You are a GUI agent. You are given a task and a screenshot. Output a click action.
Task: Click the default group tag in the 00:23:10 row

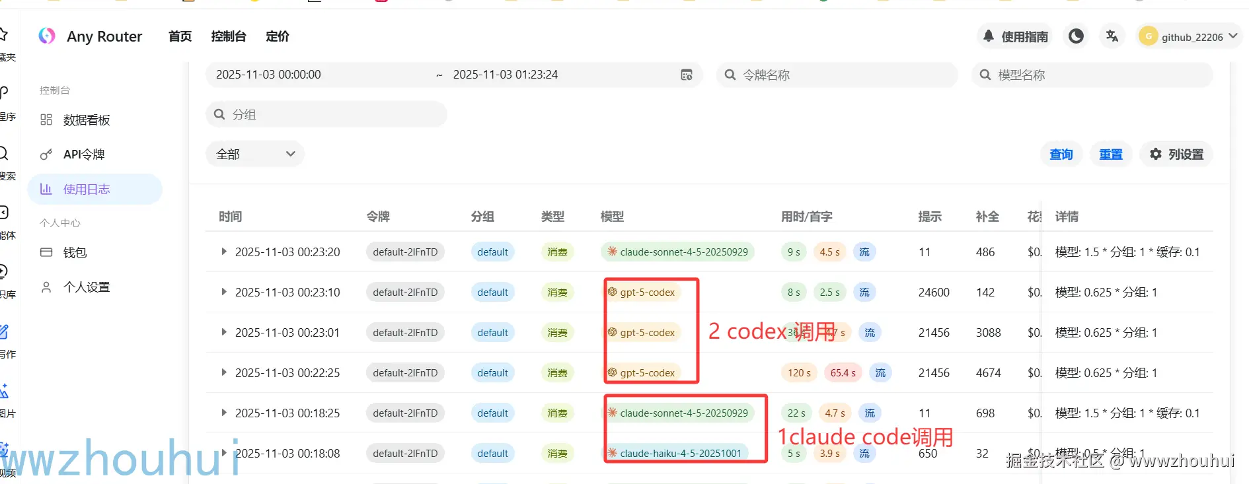493,292
